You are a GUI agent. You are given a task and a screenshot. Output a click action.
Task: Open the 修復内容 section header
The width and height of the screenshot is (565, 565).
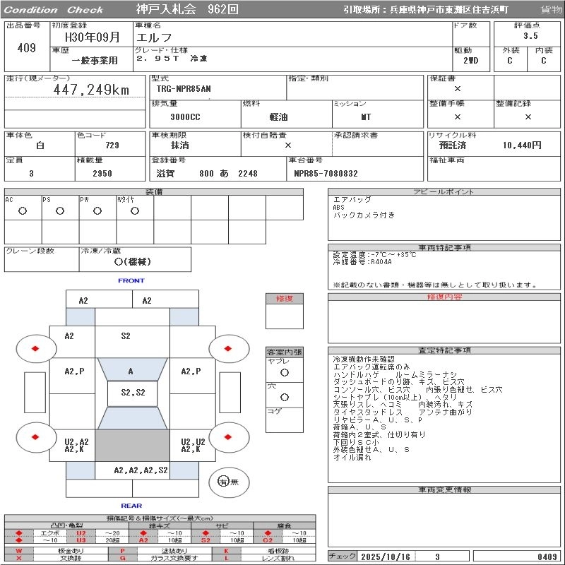tap(445, 297)
